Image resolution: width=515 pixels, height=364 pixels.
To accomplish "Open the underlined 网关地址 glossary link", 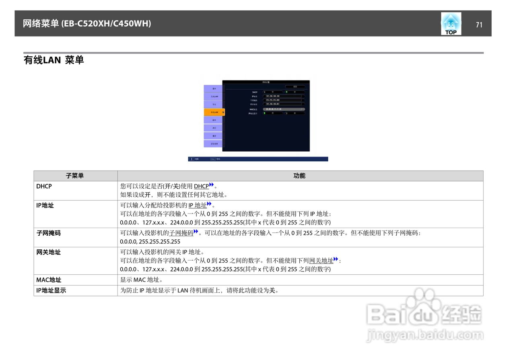I will pos(321,261).
